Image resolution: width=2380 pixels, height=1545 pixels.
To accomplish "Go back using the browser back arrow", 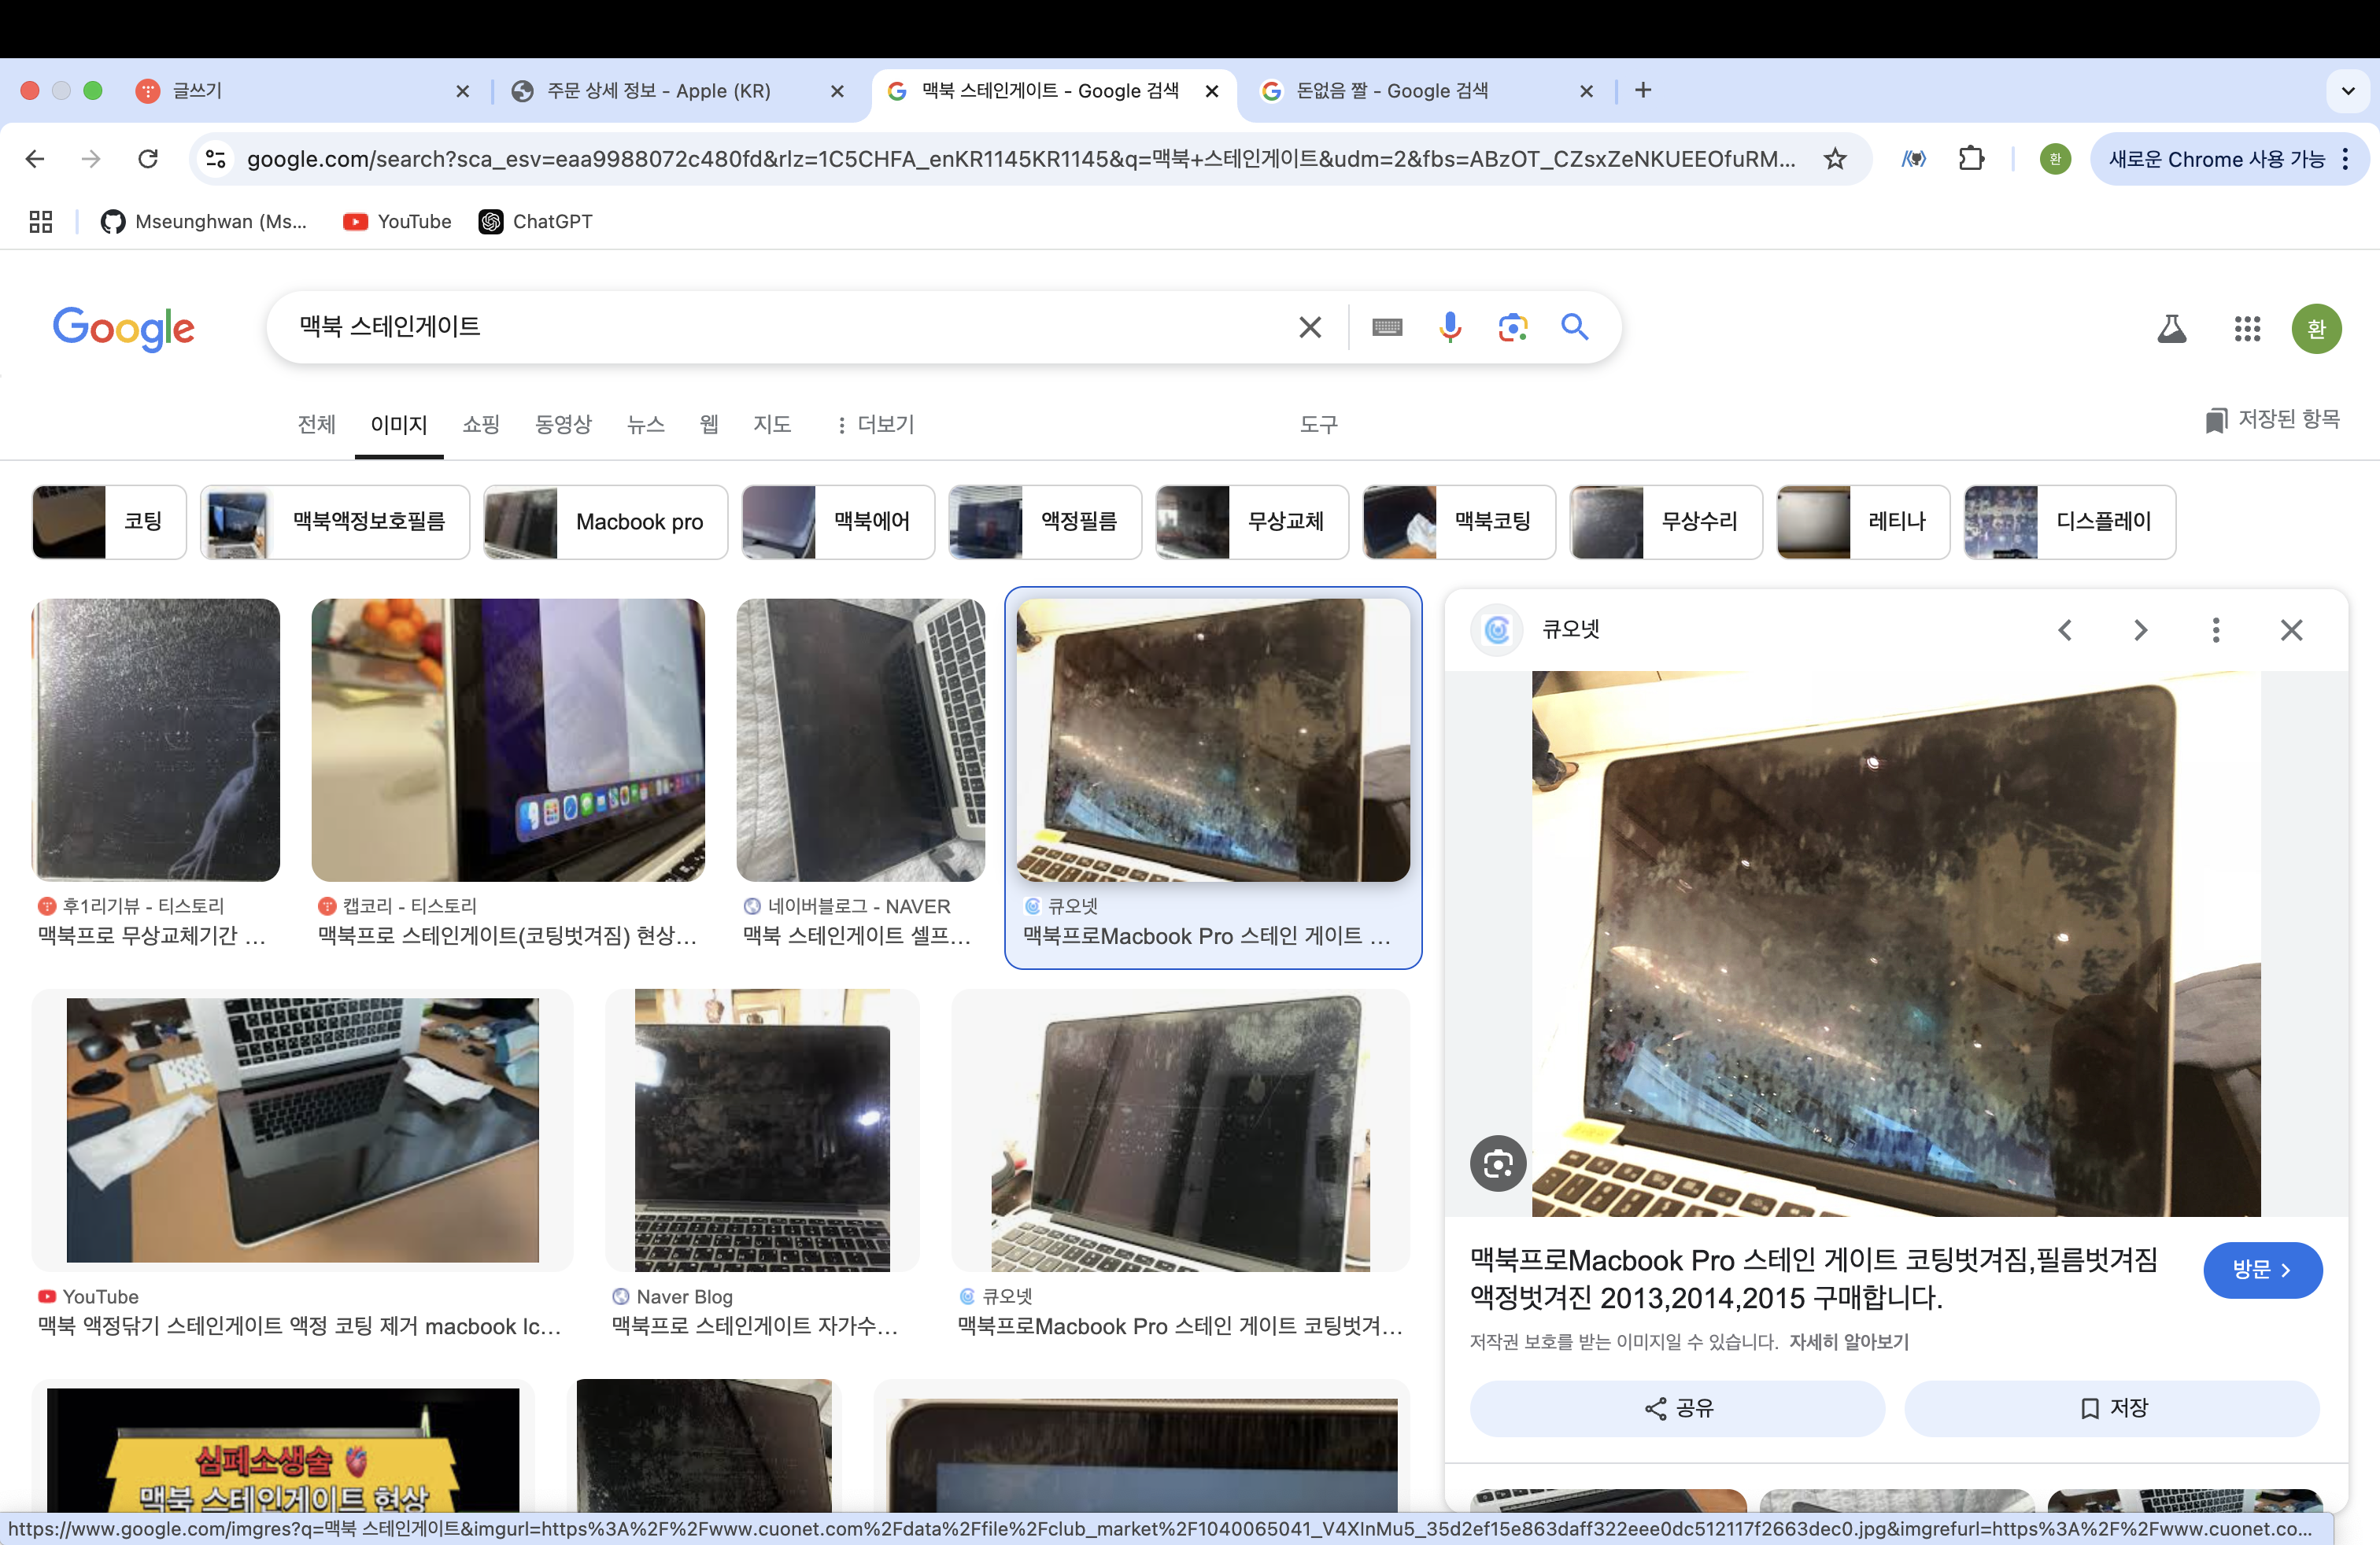I will 35,159.
